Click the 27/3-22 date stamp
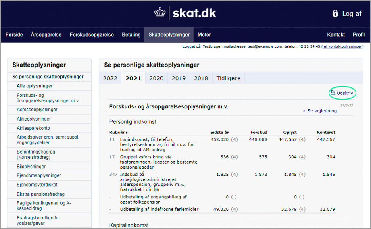The image size is (371, 229). pyautogui.click(x=347, y=105)
